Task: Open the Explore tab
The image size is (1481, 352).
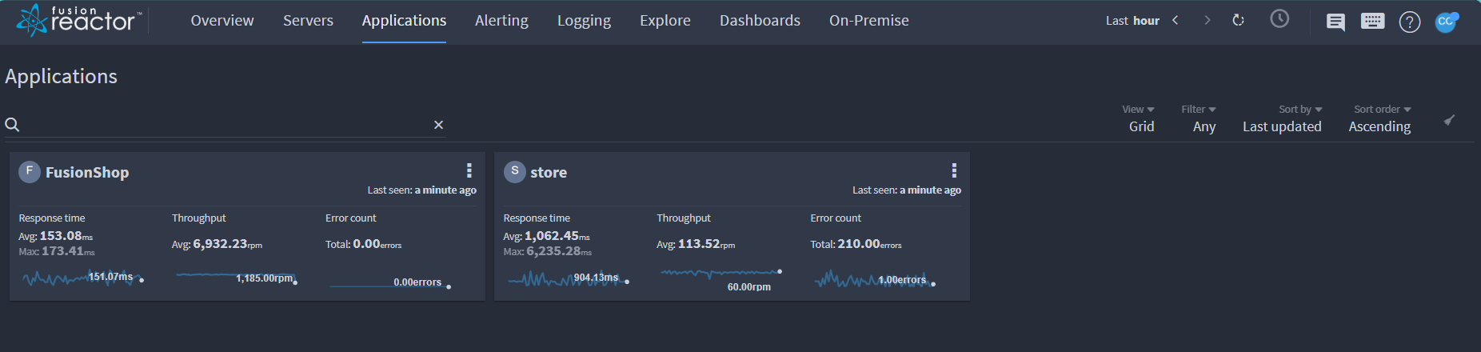Action: point(665,21)
